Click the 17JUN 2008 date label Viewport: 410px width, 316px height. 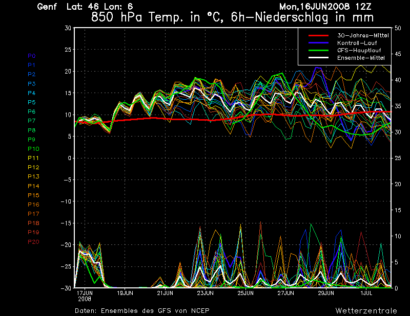[84, 296]
